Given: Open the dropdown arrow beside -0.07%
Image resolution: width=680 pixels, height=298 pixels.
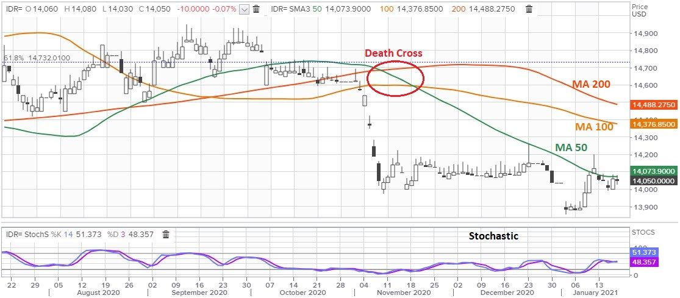Looking at the screenshot, I should click(244, 9).
